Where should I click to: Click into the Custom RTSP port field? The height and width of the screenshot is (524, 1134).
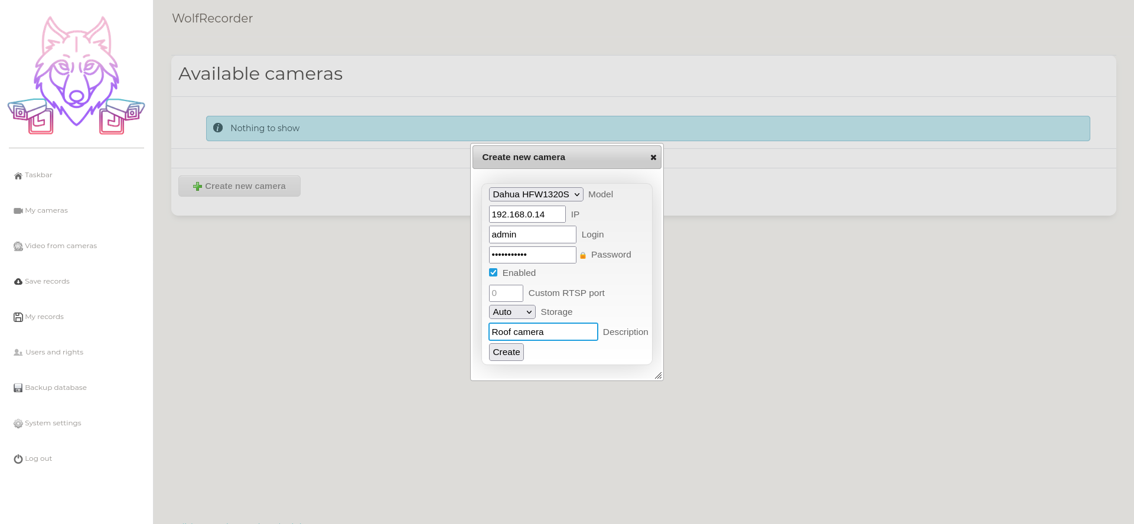coord(506,293)
